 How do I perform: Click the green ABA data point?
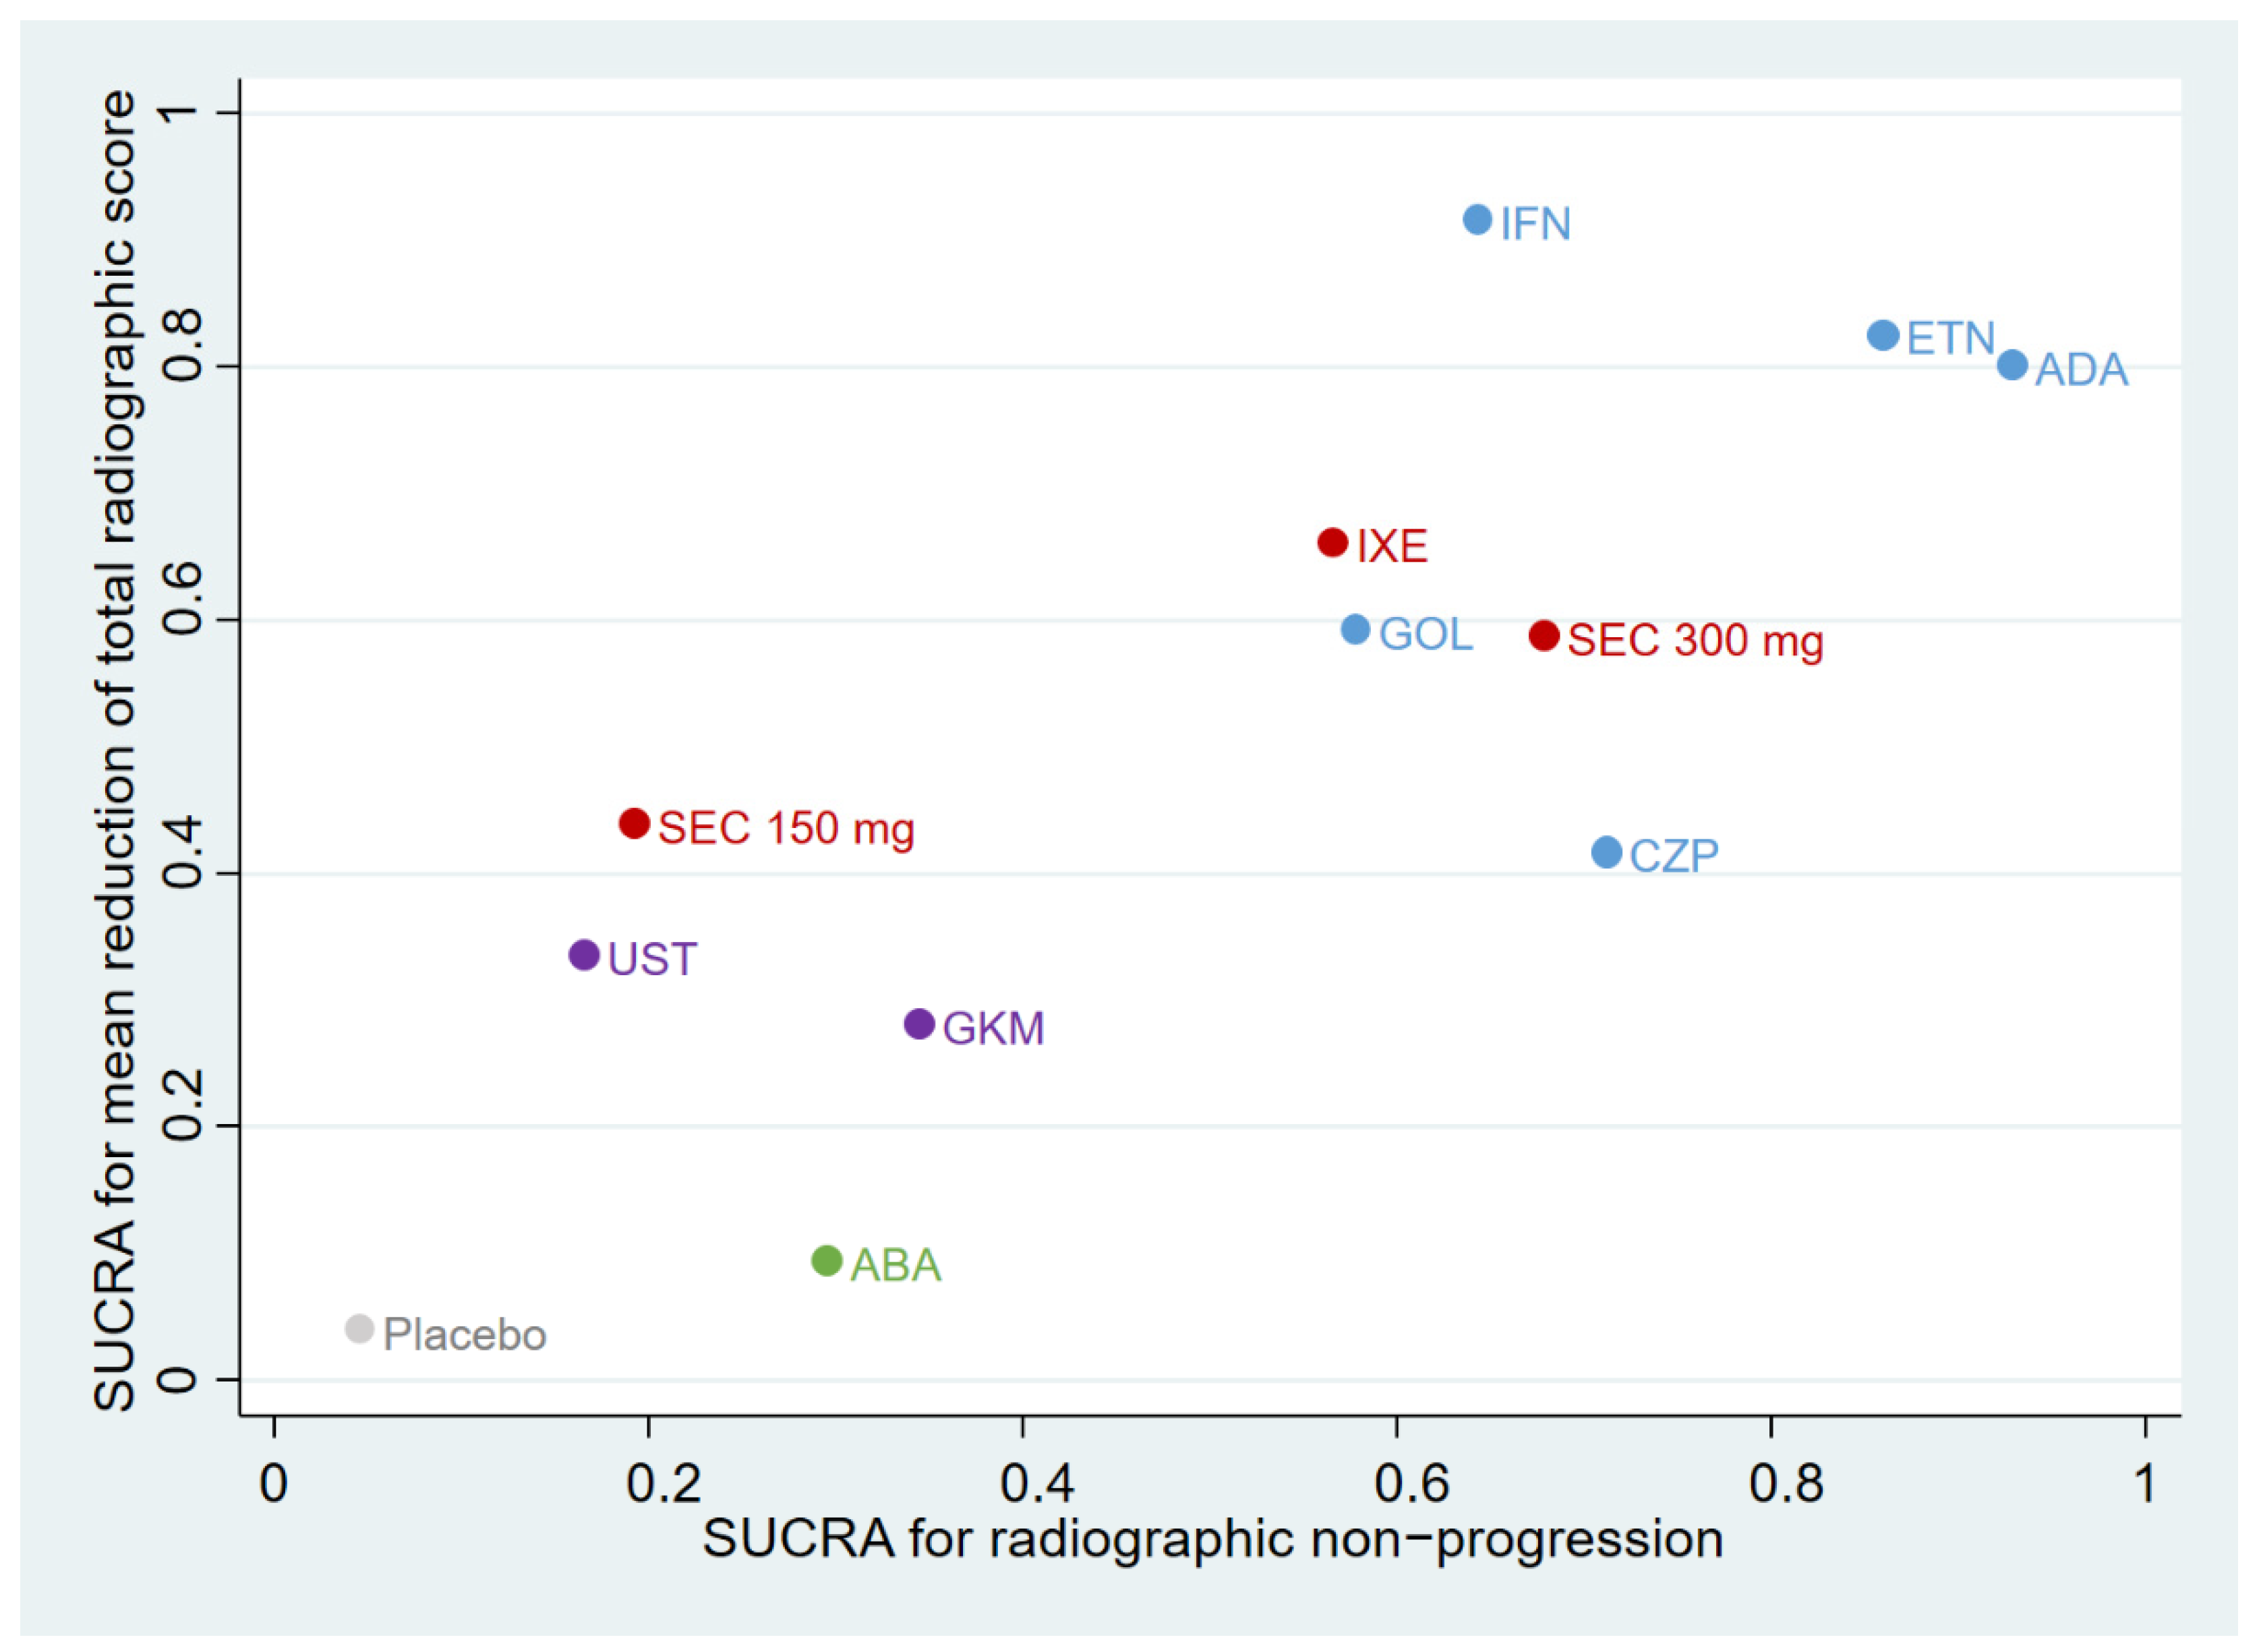[826, 1261]
